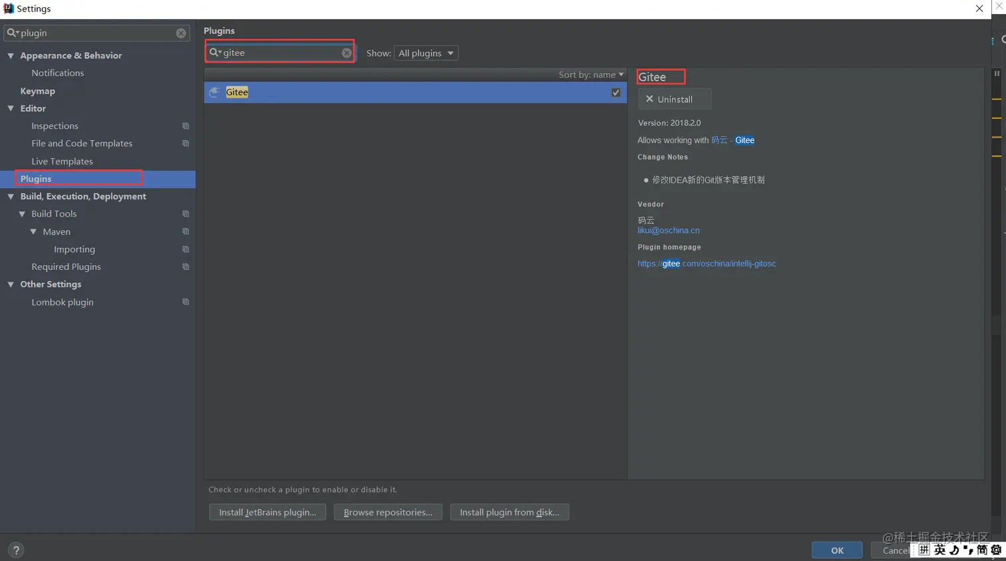Screen dimensions: 1006x561
Task: Open the IME toolbar settings gear
Action: coord(996,550)
